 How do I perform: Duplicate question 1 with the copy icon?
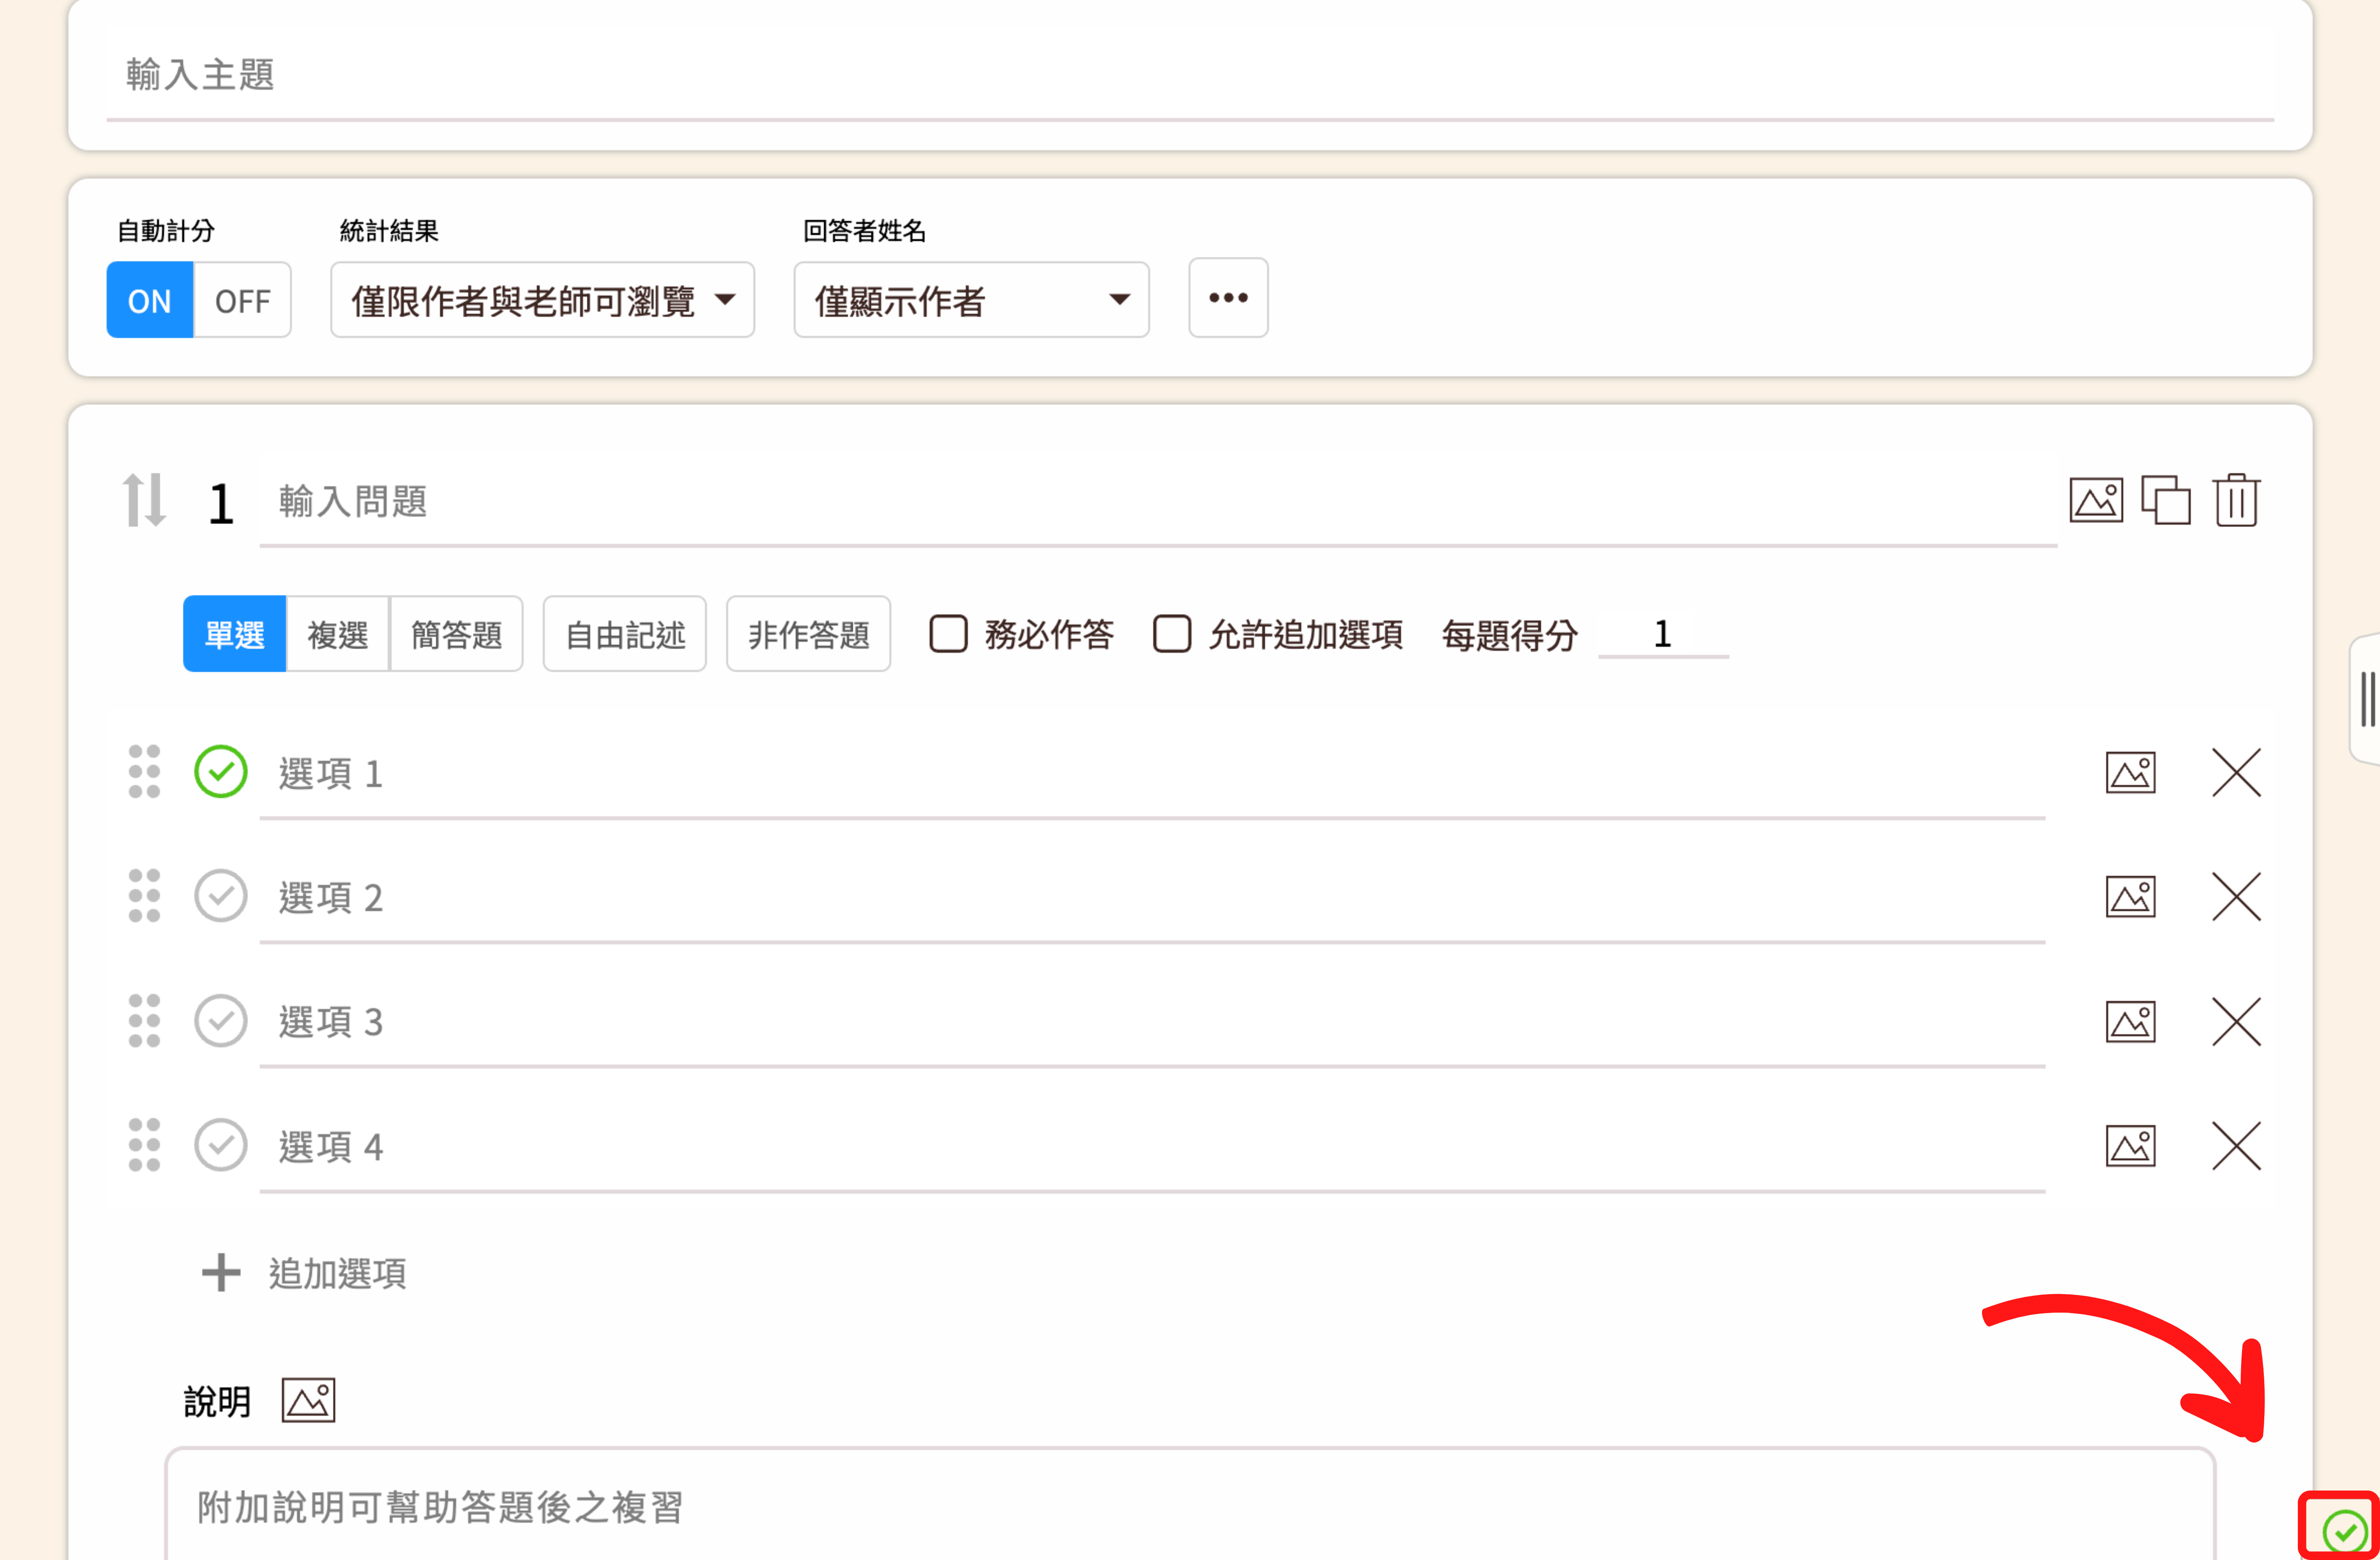(2165, 500)
